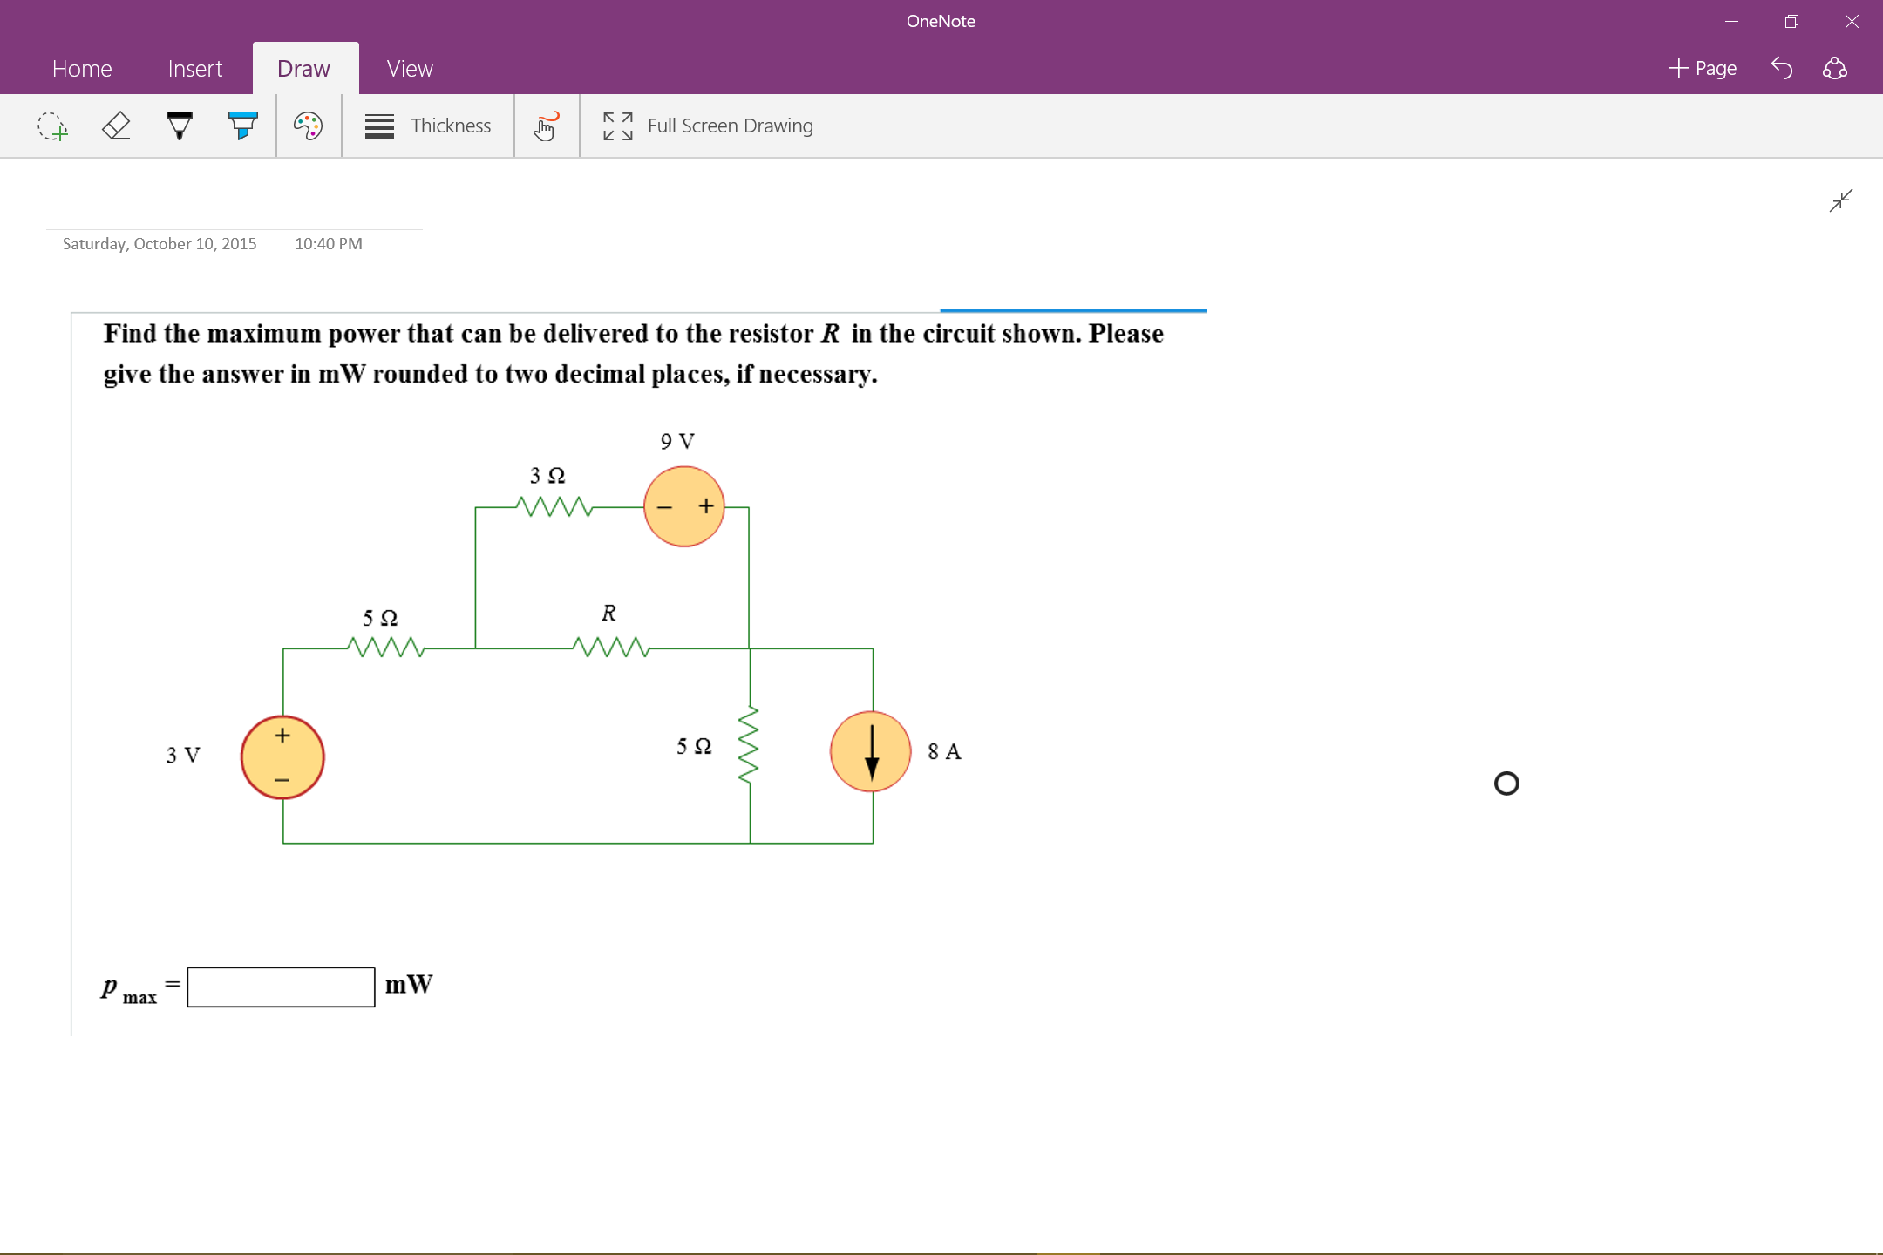Screen dimensions: 1883x1255
Task: Click Add New Page button
Action: tap(1703, 66)
